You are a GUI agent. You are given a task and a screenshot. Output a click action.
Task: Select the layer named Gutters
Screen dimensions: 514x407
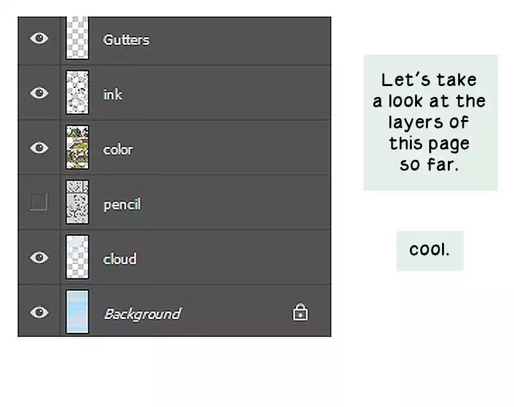pos(126,40)
